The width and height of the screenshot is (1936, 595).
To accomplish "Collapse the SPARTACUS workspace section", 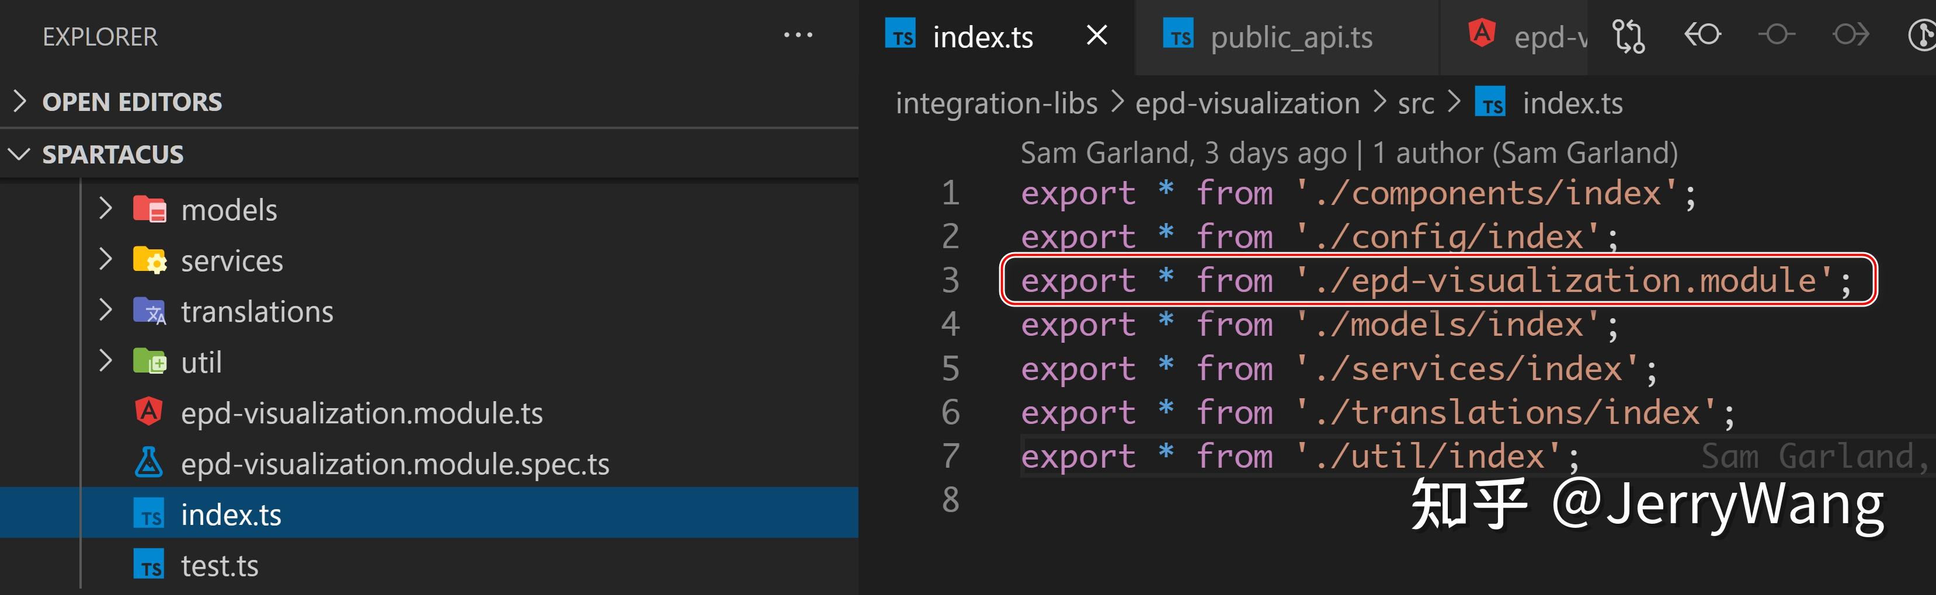I will coord(19,154).
